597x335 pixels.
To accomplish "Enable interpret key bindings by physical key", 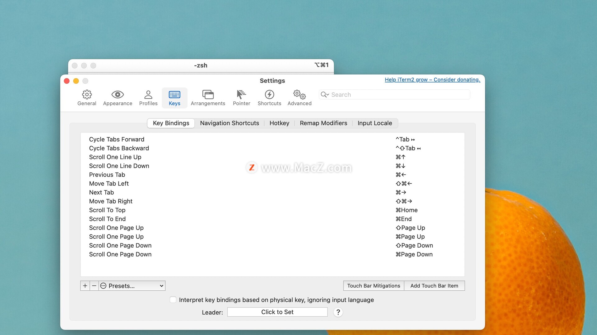I will click(173, 300).
